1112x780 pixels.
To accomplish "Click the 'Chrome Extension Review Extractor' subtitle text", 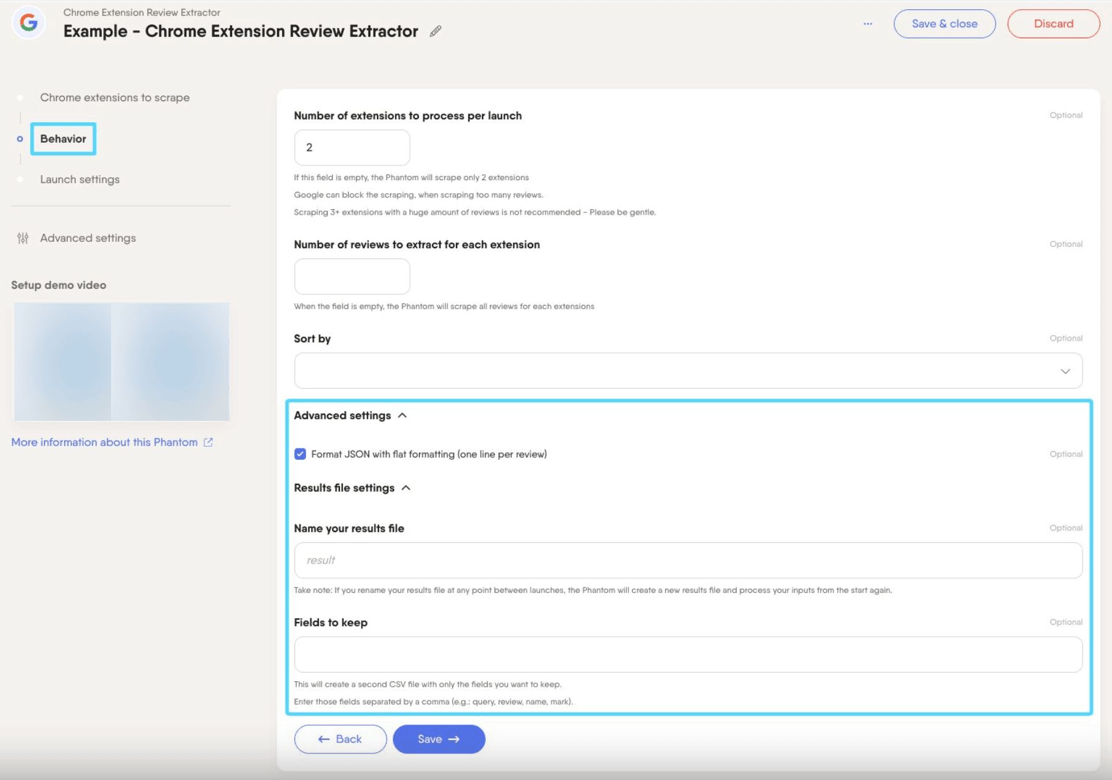I will click(x=141, y=12).
